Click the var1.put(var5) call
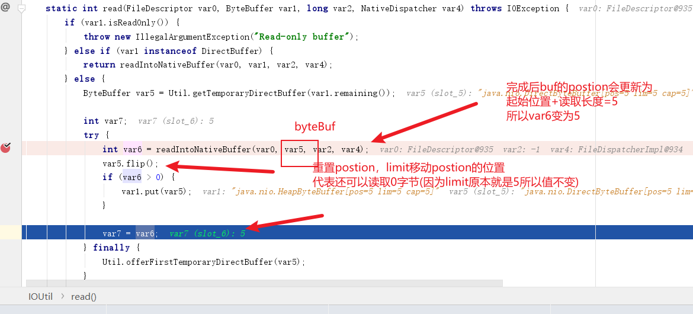The height and width of the screenshot is (314, 693). click(156, 191)
